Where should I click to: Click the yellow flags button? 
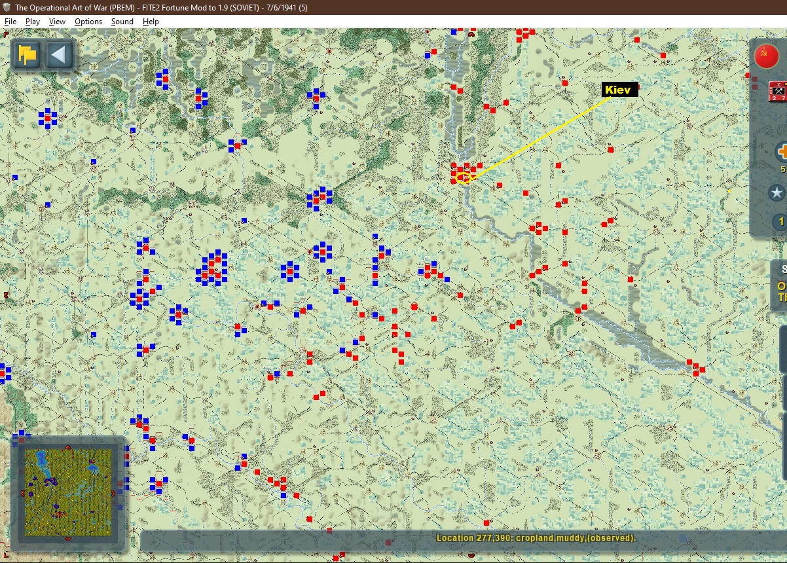(x=27, y=54)
